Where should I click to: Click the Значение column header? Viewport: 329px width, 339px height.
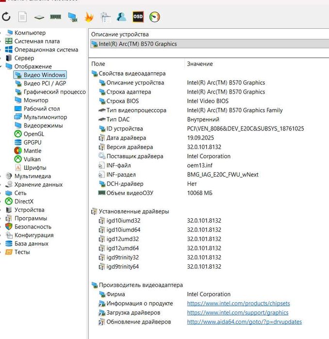tap(200, 64)
